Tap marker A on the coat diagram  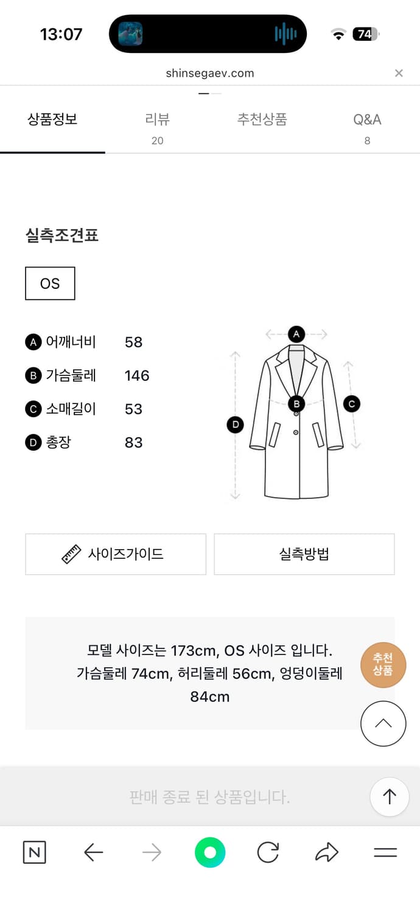click(296, 334)
